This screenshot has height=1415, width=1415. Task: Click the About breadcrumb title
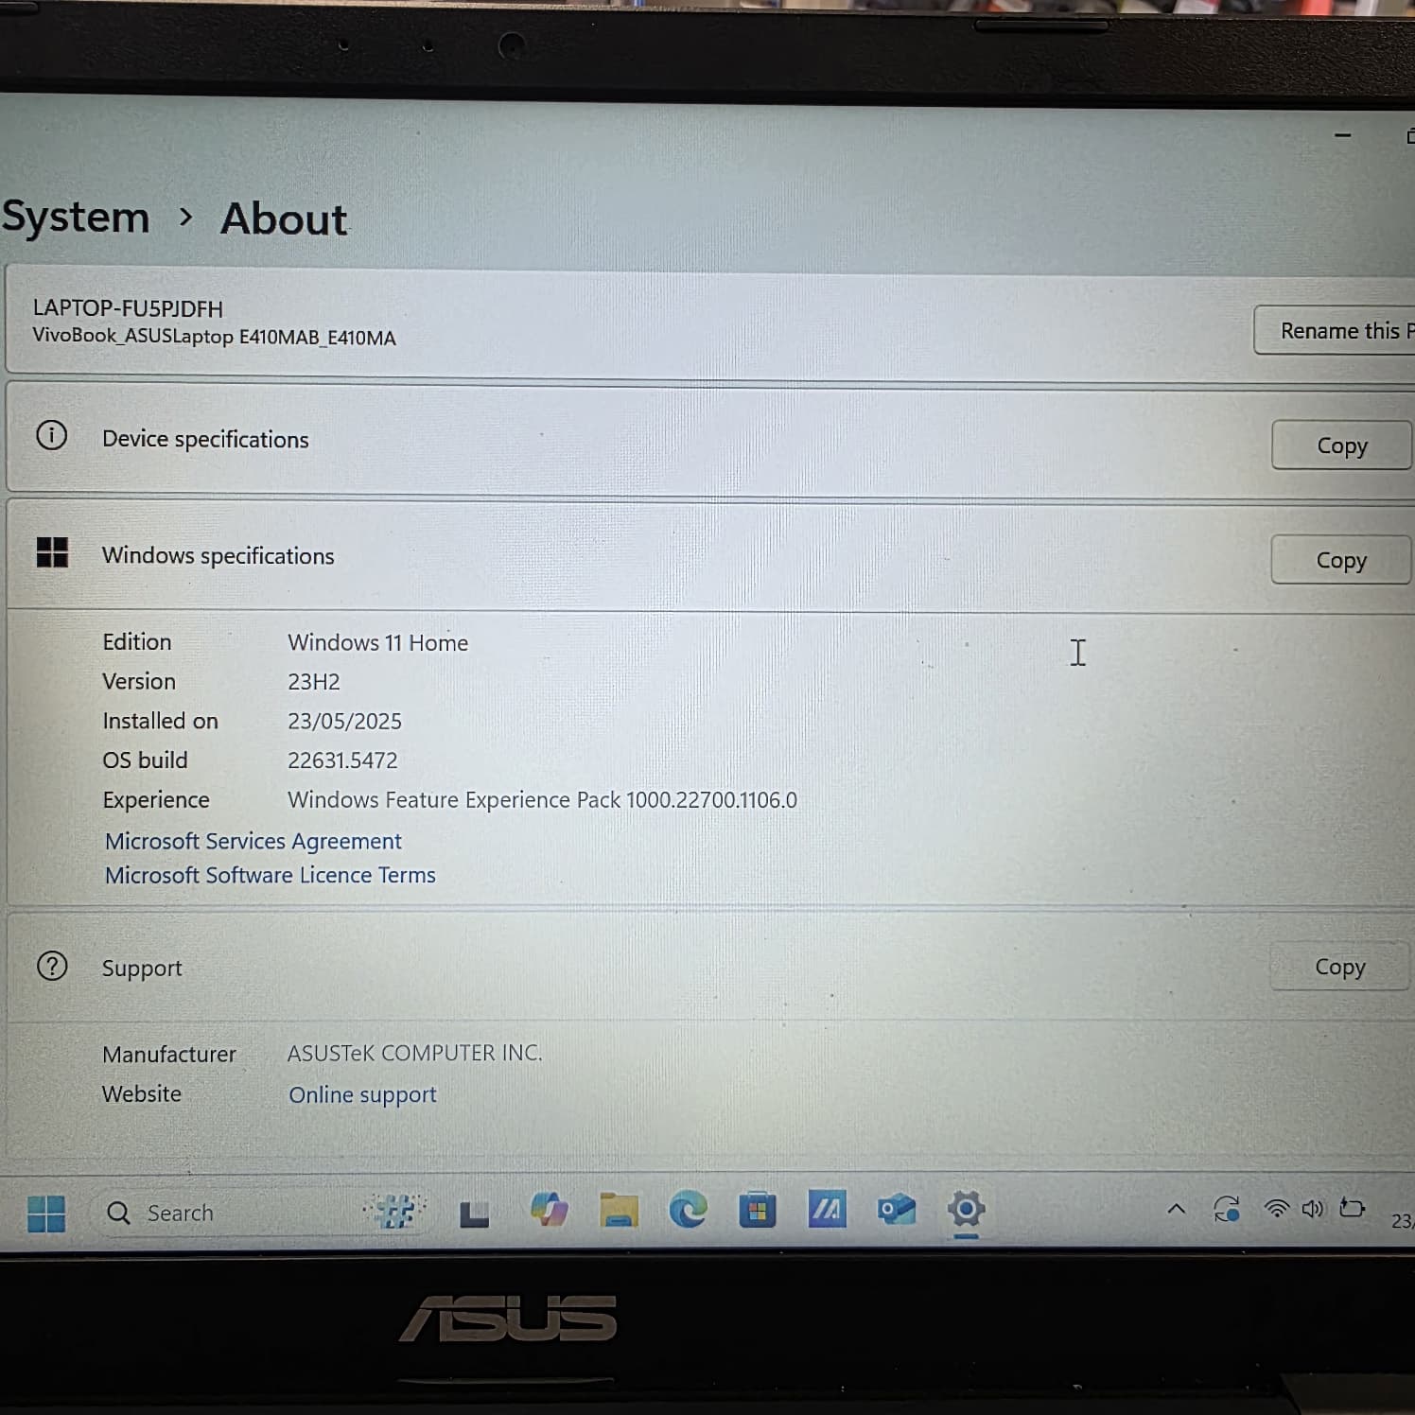(284, 218)
